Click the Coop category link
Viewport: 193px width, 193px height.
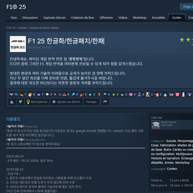155,145
